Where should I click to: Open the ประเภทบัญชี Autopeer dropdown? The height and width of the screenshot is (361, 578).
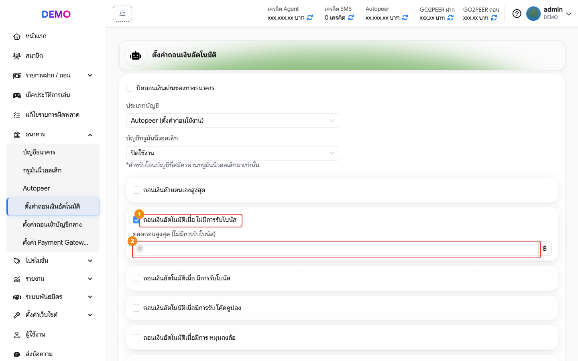[232, 121]
